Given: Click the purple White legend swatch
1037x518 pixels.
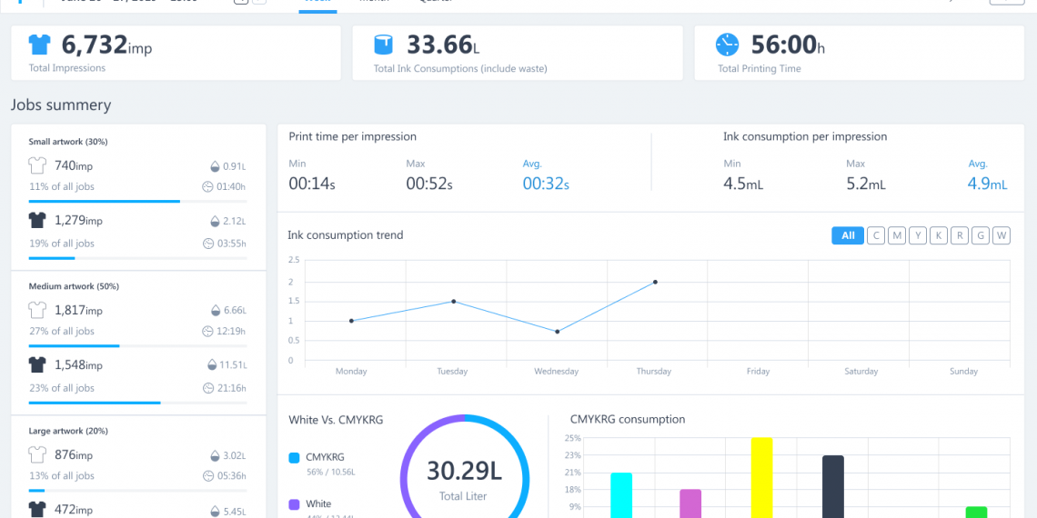Looking at the screenshot, I should tap(294, 504).
